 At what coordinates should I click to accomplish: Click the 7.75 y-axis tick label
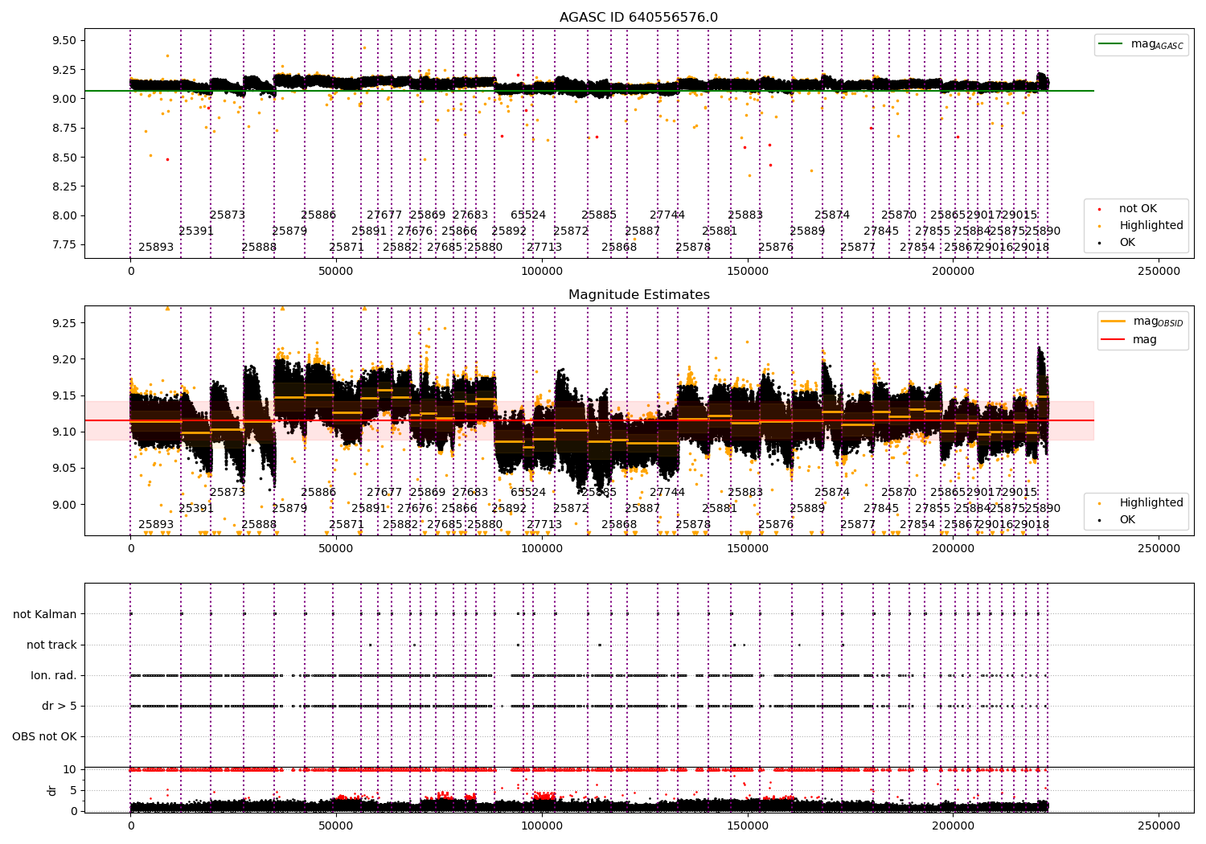tap(64, 245)
